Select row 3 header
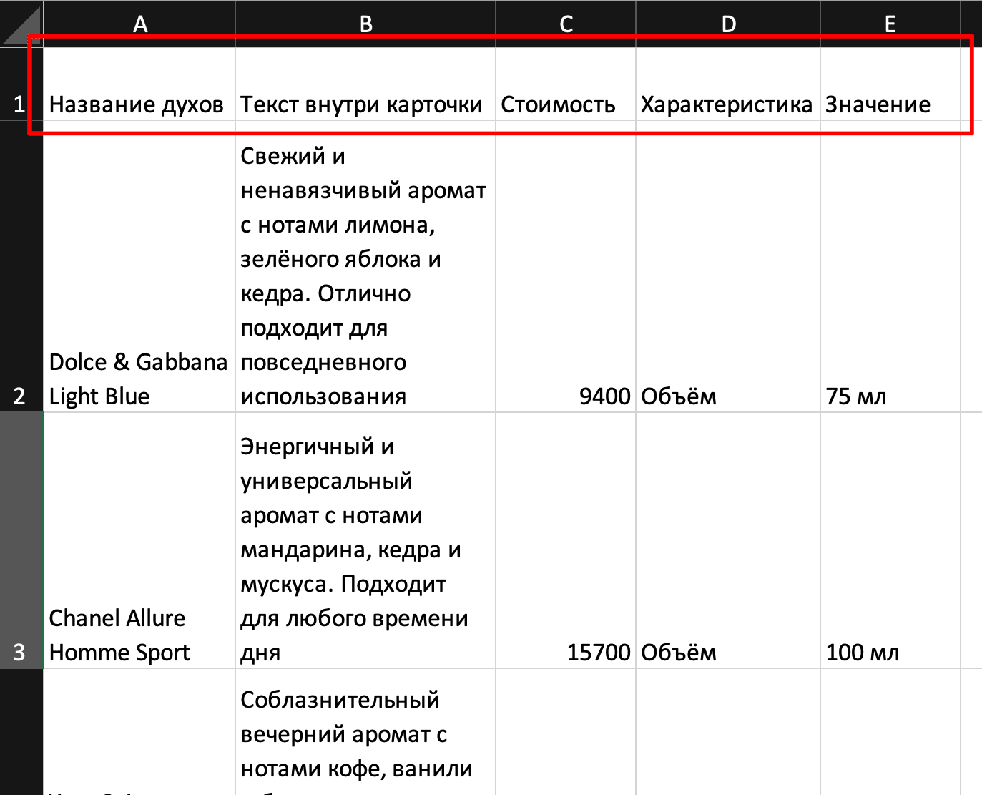Screen dimensions: 982x795 [x=21, y=540]
